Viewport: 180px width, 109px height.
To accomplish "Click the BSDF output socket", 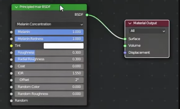I will point(87,15).
